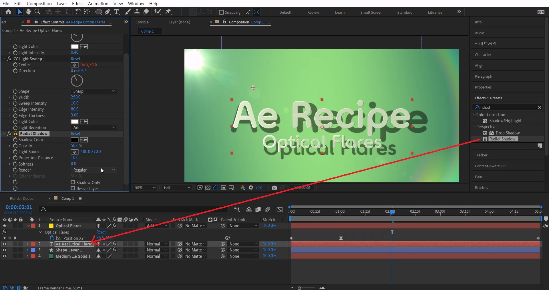Open the composition mini-flowchart icon
Image resolution: width=549 pixels, height=290 pixels.
point(236,210)
